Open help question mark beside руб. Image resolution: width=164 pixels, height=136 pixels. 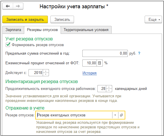click(139, 53)
